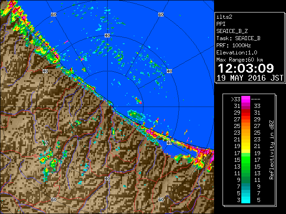This screenshot has width=286, height=214.
Task: Pick the orange 25–27 dBZ legend swatch
Action: click(x=246, y=126)
